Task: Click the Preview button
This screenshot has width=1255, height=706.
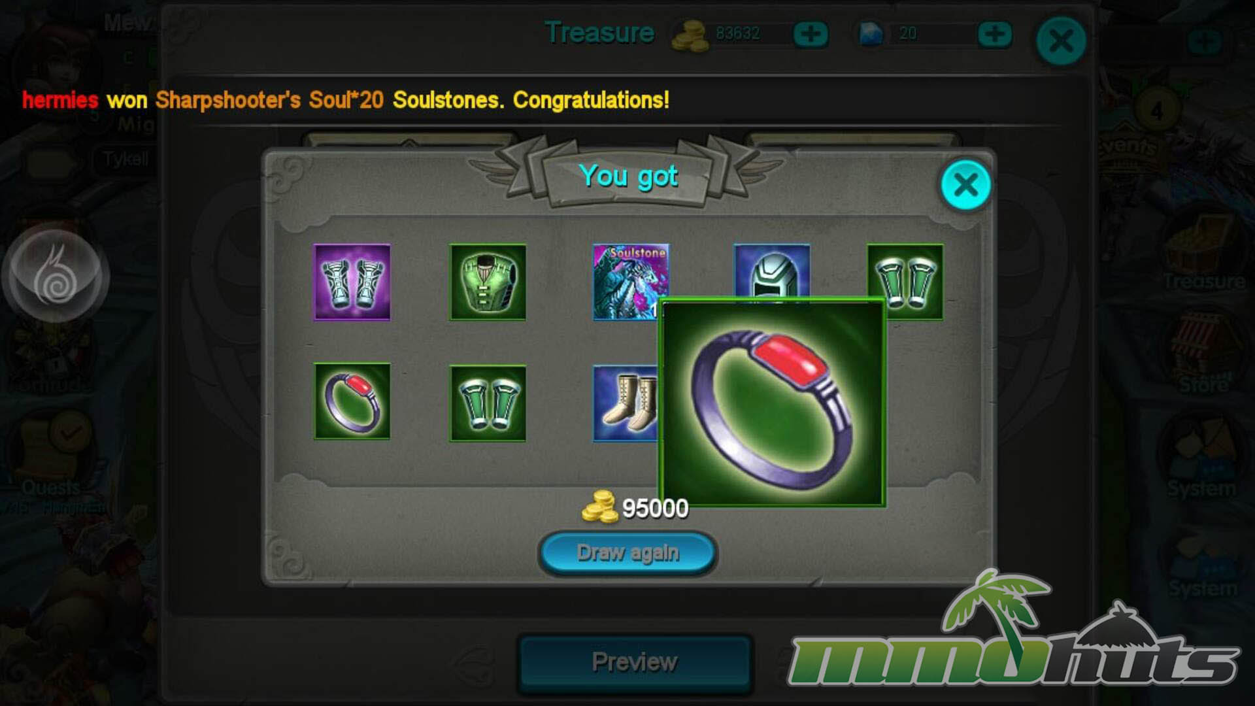Action: tap(634, 662)
